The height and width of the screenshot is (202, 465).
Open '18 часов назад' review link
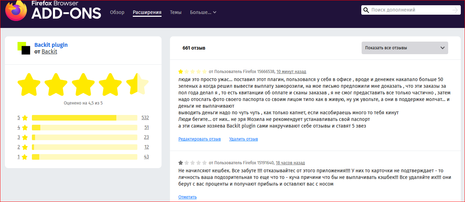click(290, 163)
